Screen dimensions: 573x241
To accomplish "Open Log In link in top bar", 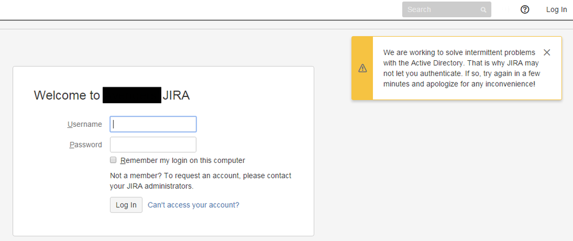I will [556, 10].
